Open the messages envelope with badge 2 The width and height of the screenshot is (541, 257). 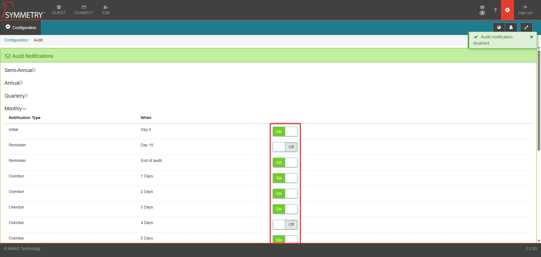tap(482, 10)
